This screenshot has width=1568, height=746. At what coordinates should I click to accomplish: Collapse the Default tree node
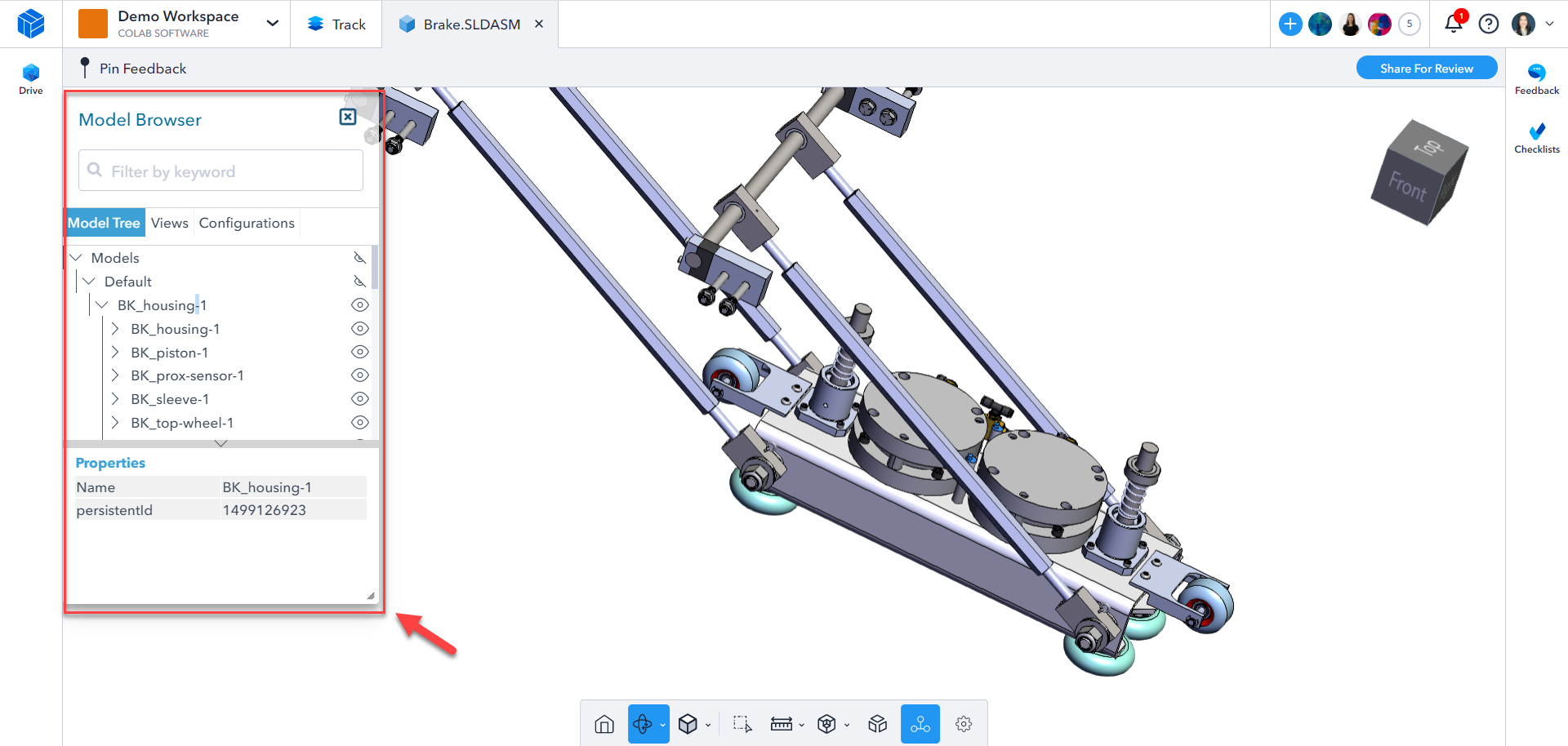tap(89, 282)
